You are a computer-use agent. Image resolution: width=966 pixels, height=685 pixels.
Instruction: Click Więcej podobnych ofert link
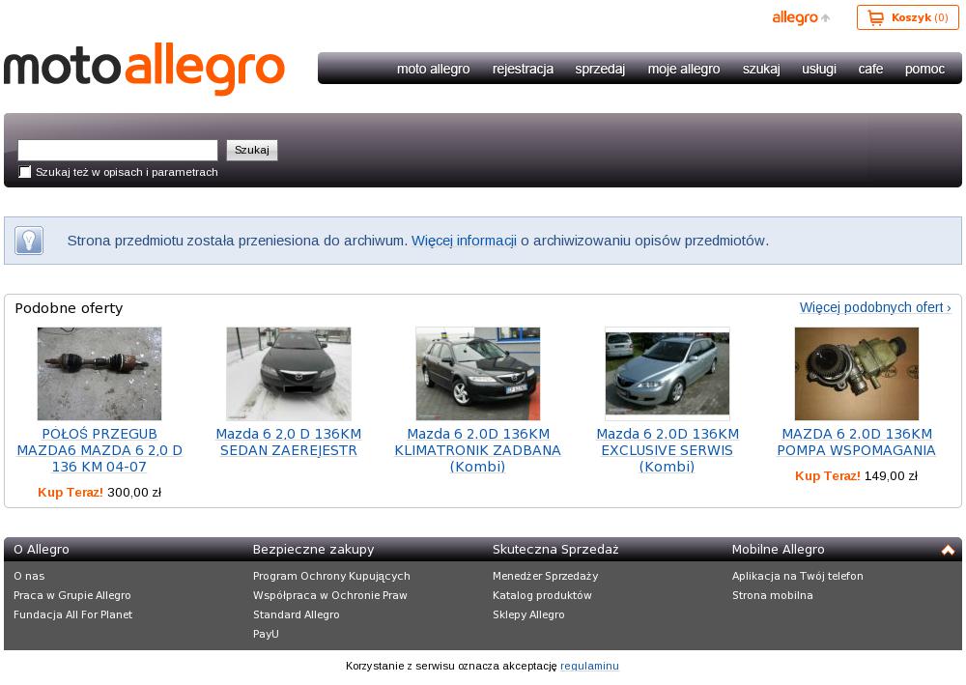(875, 307)
